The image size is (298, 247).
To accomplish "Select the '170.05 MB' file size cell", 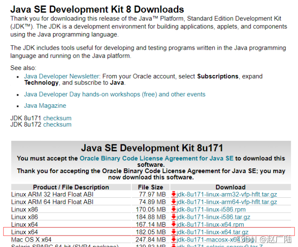I will click(151, 209).
